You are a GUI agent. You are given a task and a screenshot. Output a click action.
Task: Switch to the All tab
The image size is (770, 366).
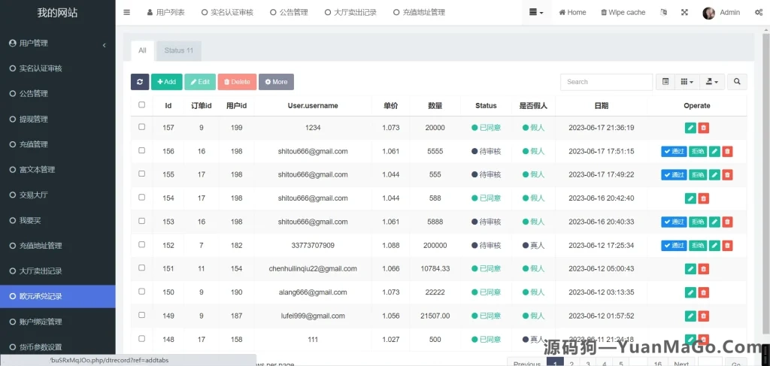(x=142, y=50)
